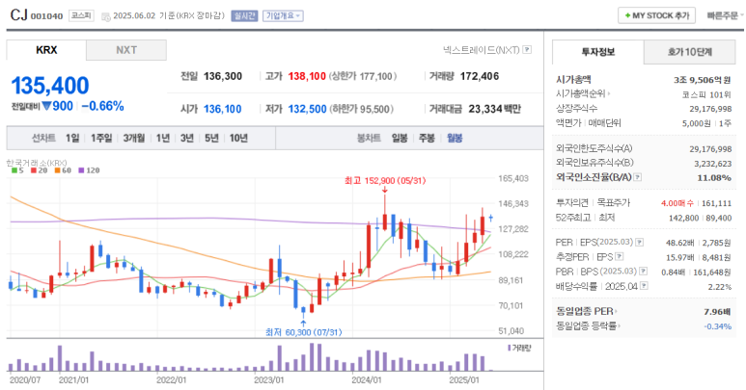Select the 일봉 daily candle chart
Screen dimensions: 746x390
point(400,138)
